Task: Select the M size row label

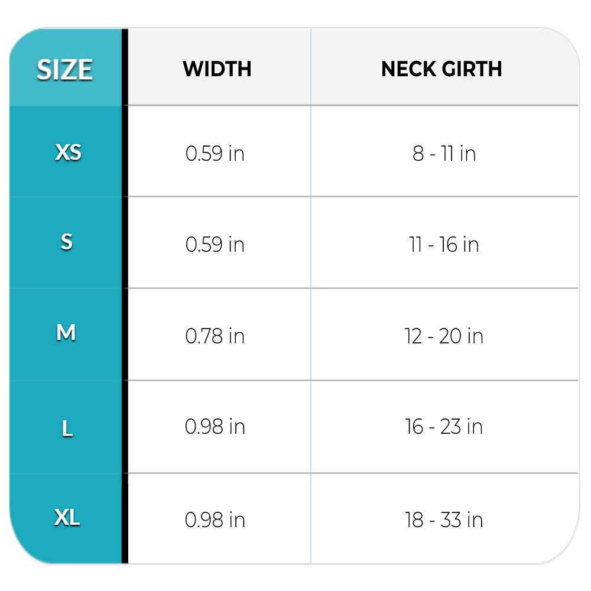Action: pos(66,333)
